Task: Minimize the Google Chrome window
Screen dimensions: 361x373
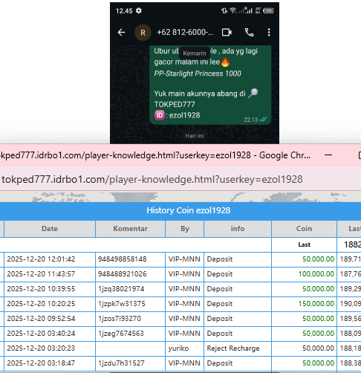Action: click(328, 155)
